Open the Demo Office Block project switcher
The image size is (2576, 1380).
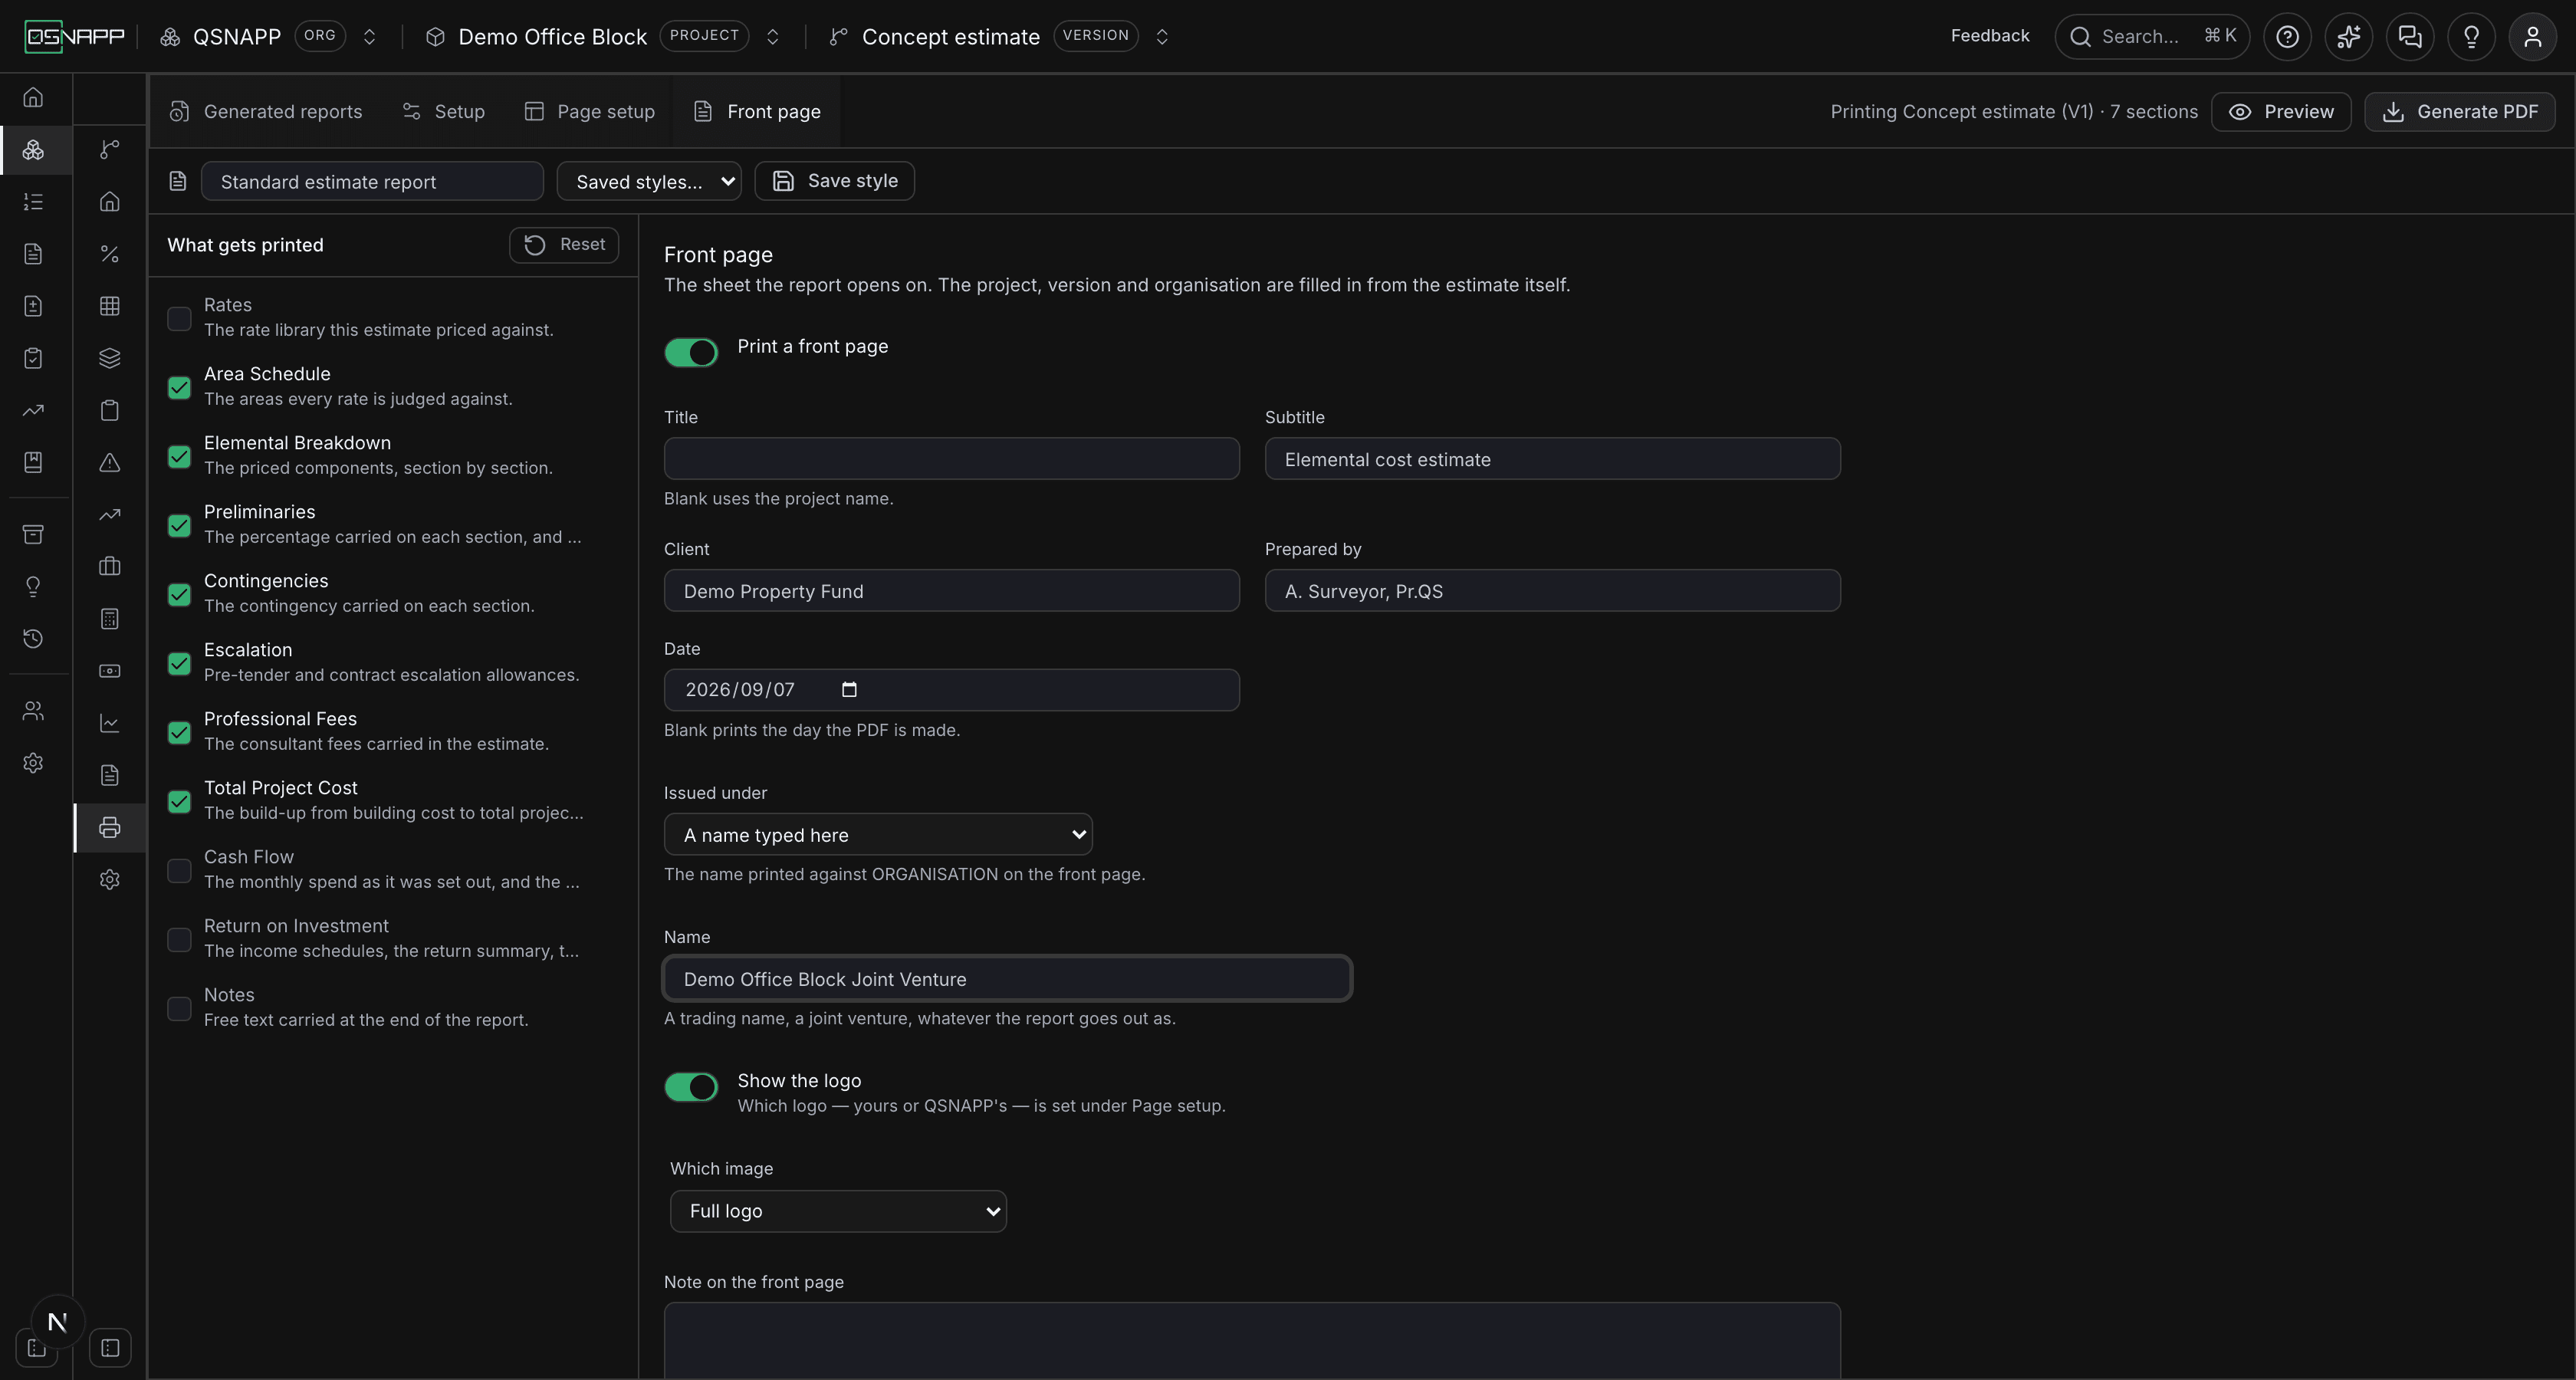click(x=772, y=36)
